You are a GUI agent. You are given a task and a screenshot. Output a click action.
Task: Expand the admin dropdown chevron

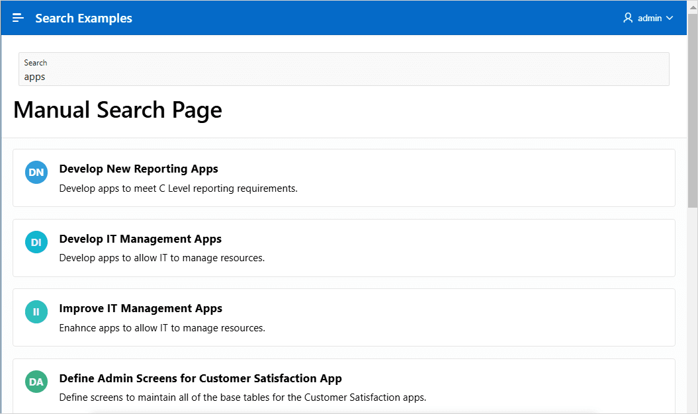670,19
